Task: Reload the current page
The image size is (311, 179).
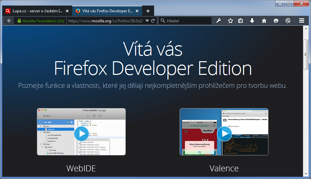Action: point(153,21)
